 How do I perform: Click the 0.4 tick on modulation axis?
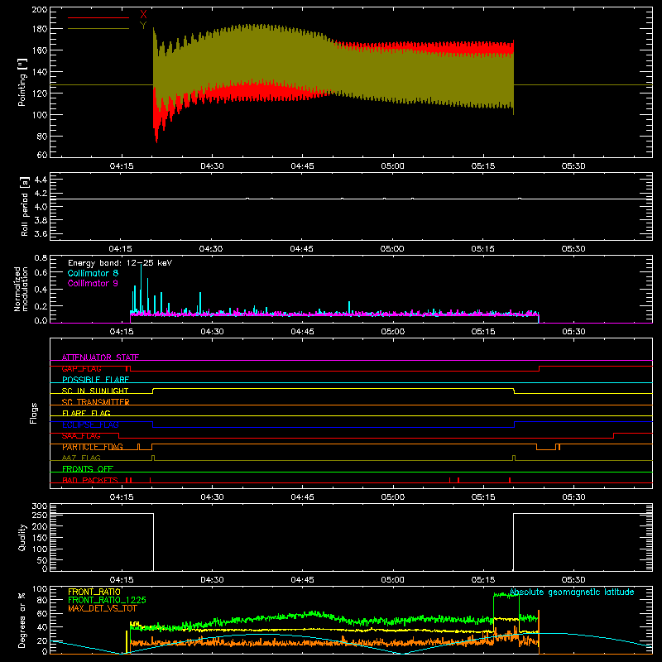41,290
